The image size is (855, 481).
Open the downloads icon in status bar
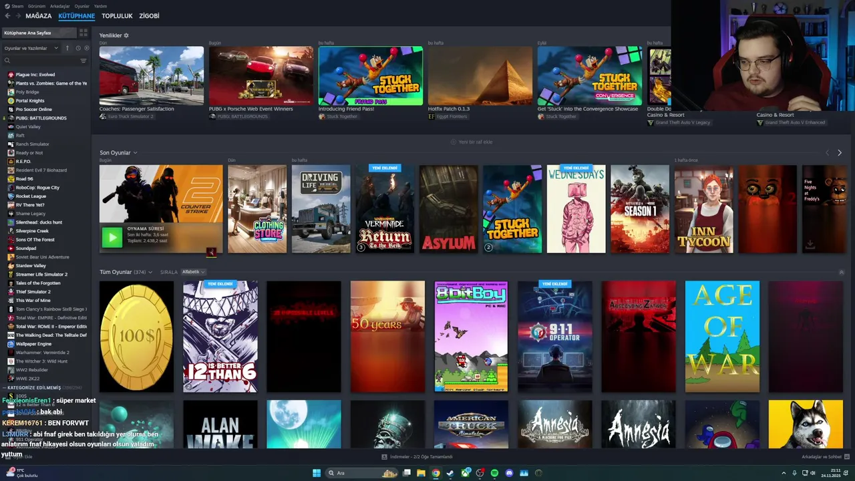(x=384, y=457)
